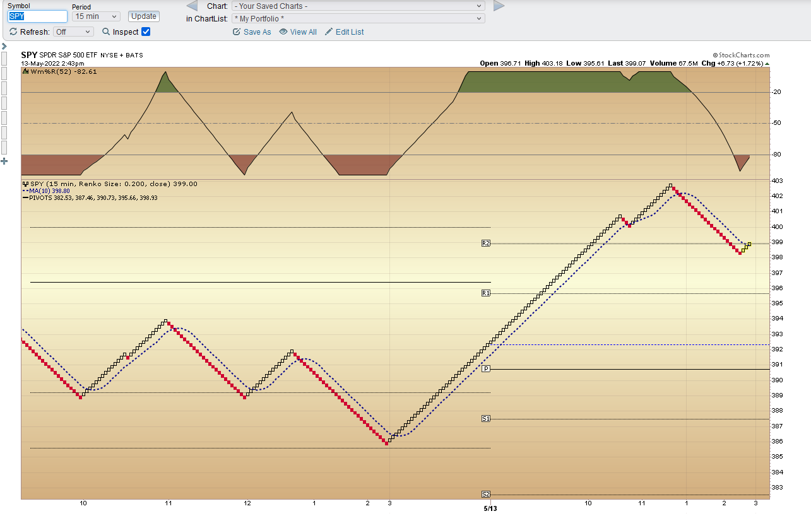Click the 5/13 date marker on time axis
Screen dimensions: 811x516
click(490, 508)
